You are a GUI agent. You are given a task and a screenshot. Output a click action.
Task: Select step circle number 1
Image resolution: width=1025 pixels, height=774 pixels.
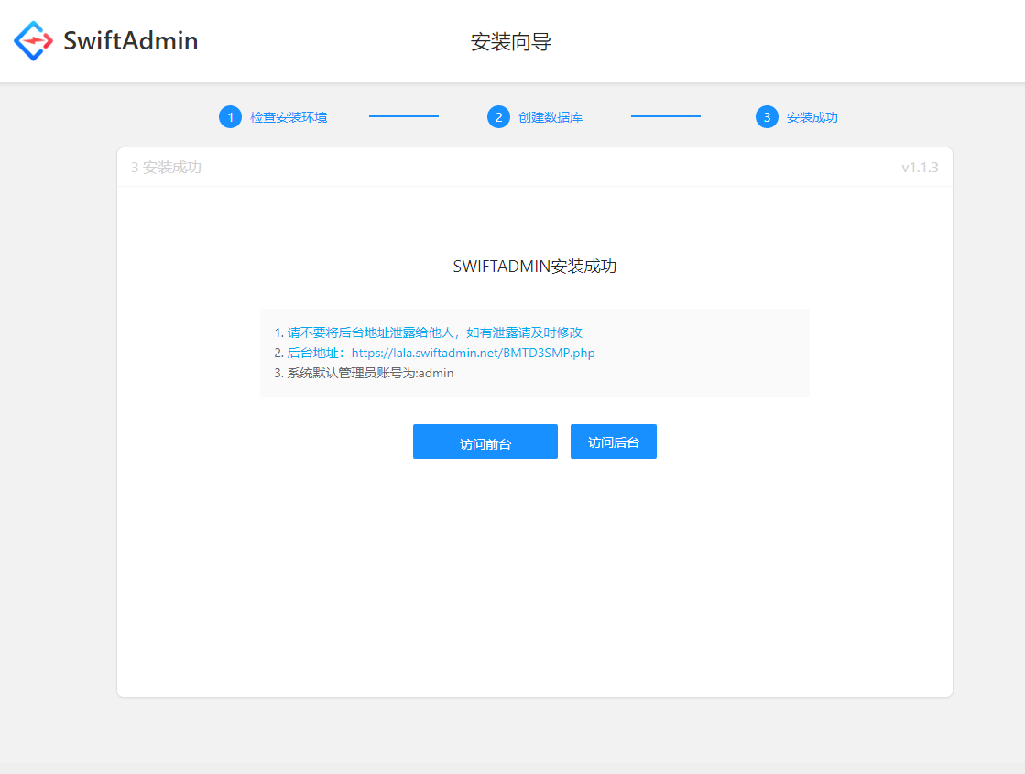click(x=230, y=117)
